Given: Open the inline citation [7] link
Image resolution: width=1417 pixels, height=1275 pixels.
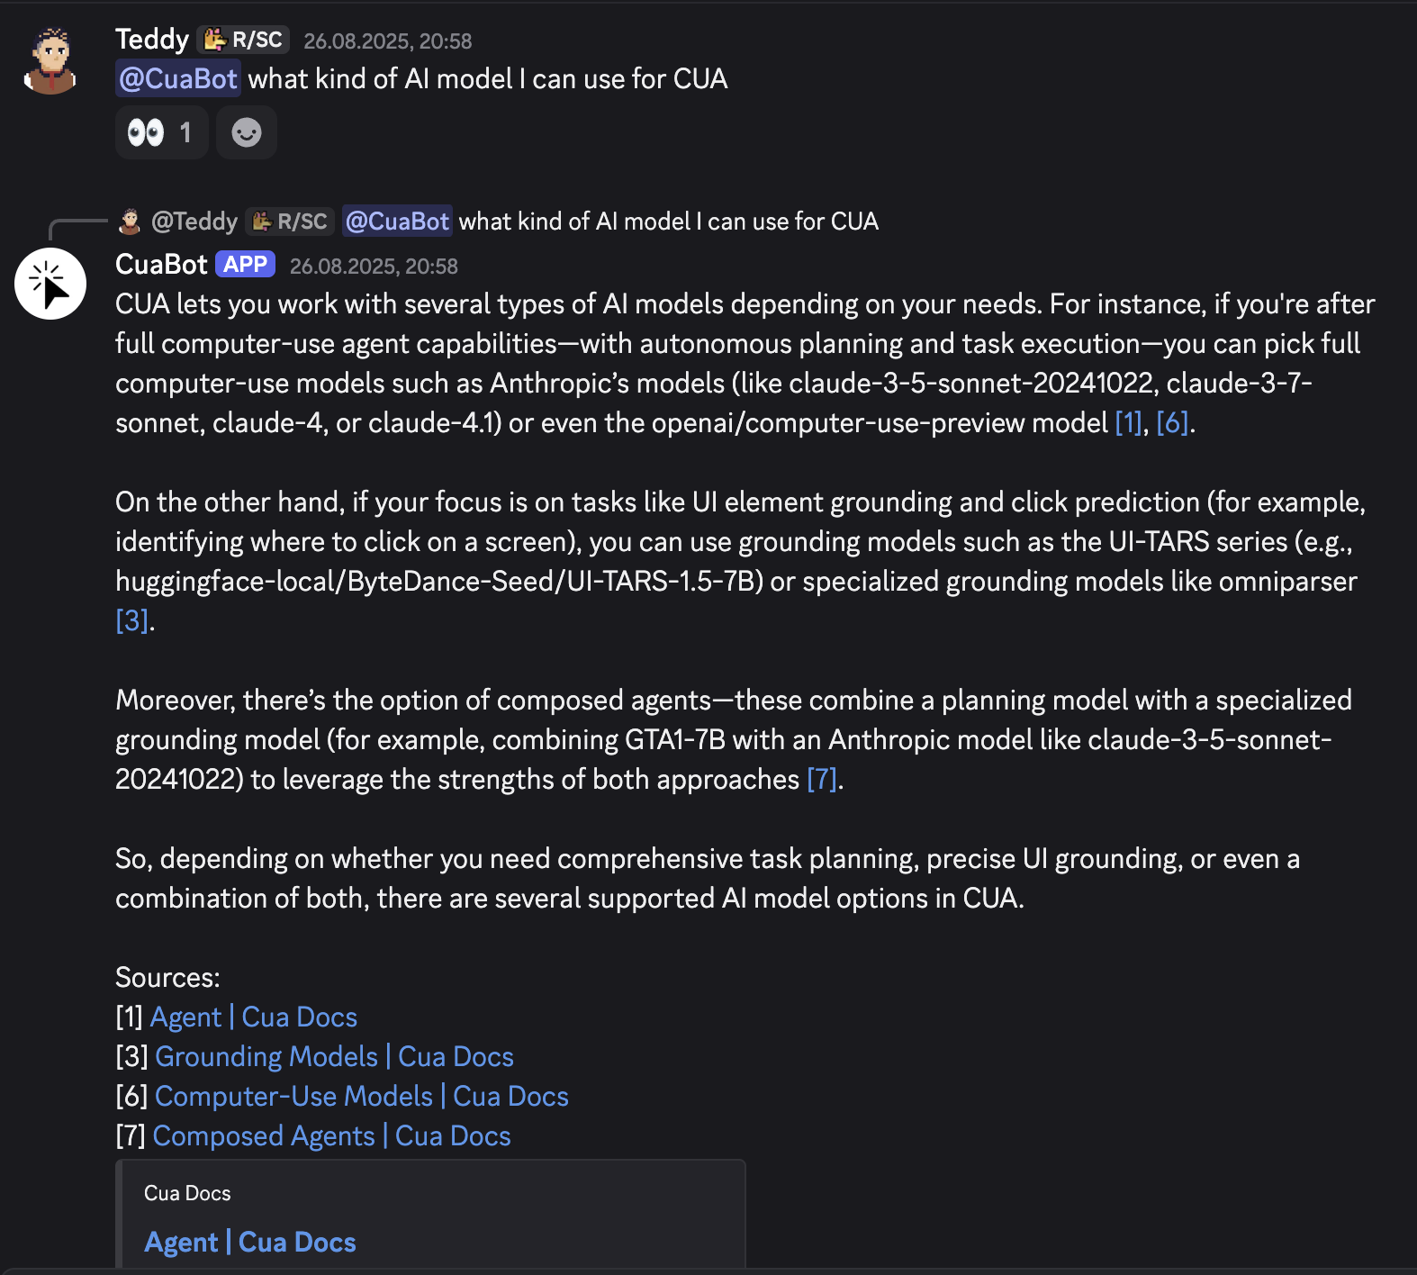Looking at the screenshot, I should 821,780.
